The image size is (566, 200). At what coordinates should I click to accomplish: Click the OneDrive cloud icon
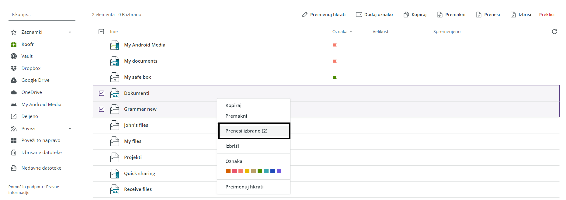(14, 92)
